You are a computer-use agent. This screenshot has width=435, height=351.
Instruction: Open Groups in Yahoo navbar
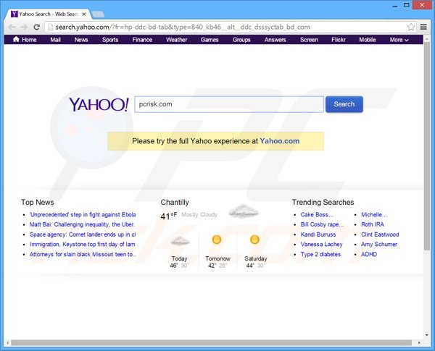pos(241,40)
